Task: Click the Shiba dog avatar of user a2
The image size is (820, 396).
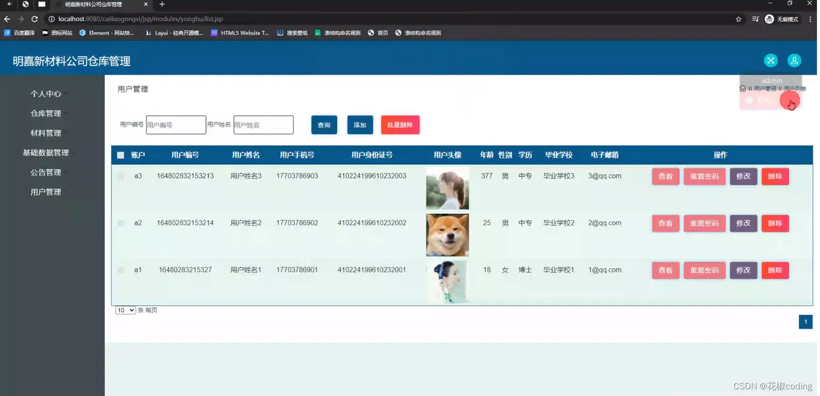Action: [447, 235]
